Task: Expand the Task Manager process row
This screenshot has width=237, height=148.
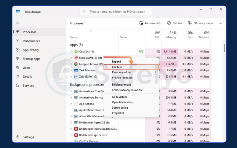Action: [71, 70]
